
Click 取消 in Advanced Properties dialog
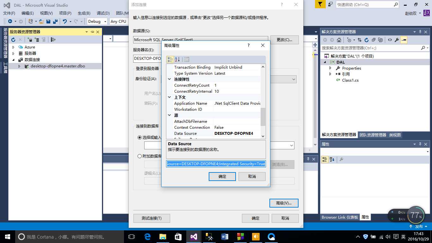(x=252, y=177)
